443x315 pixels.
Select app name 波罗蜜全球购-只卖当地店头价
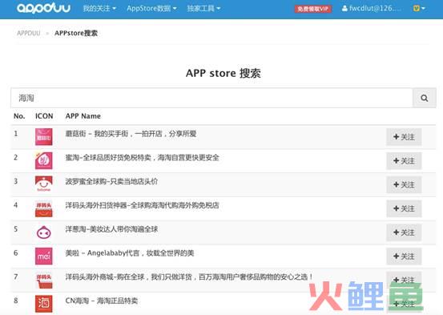point(111,181)
